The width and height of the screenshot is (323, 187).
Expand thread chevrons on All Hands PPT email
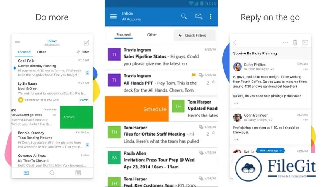pyautogui.click(x=213, y=82)
